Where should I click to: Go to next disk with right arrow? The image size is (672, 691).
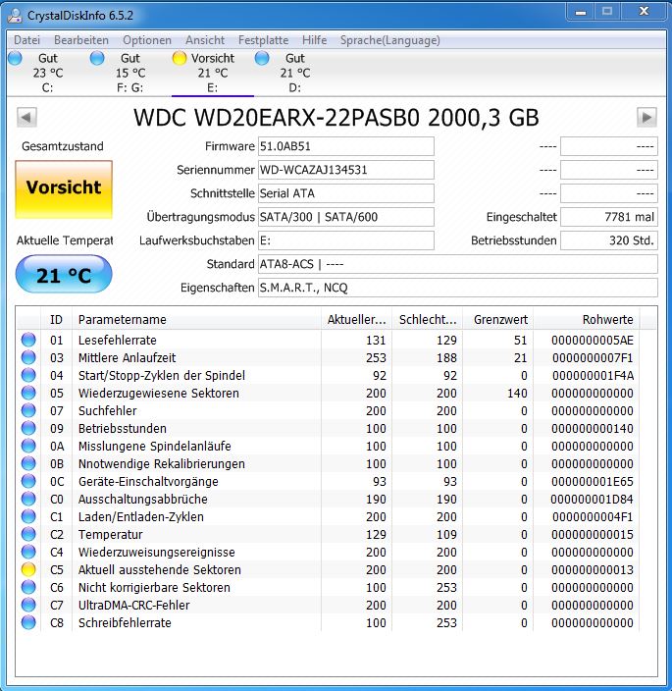coord(646,117)
